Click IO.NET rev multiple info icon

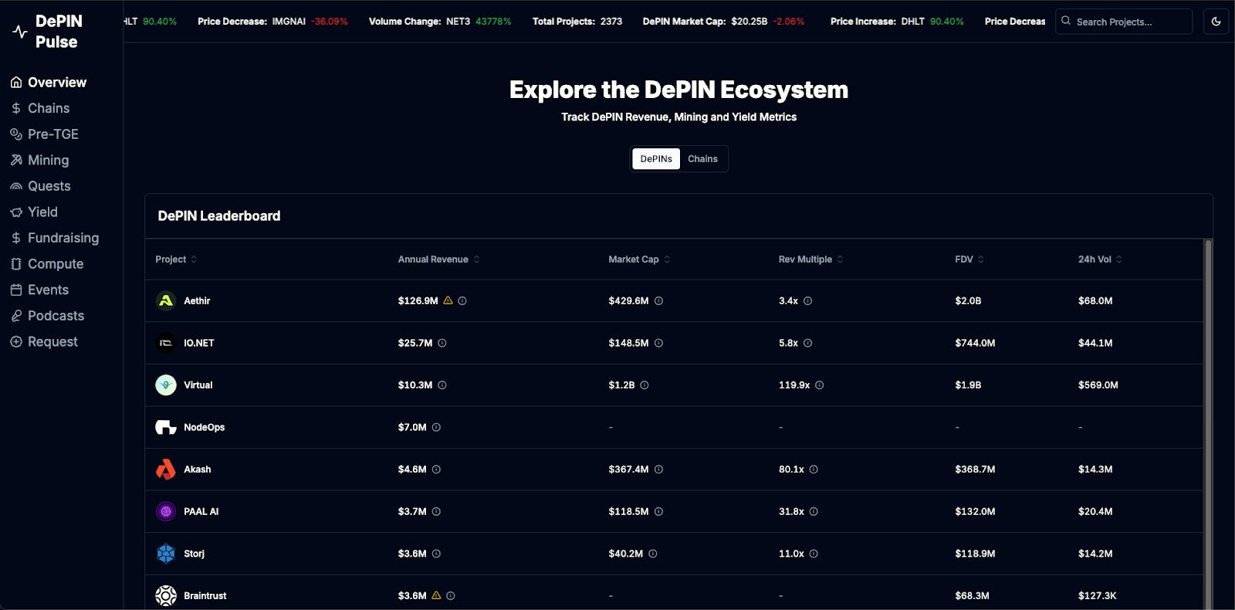pyautogui.click(x=807, y=343)
